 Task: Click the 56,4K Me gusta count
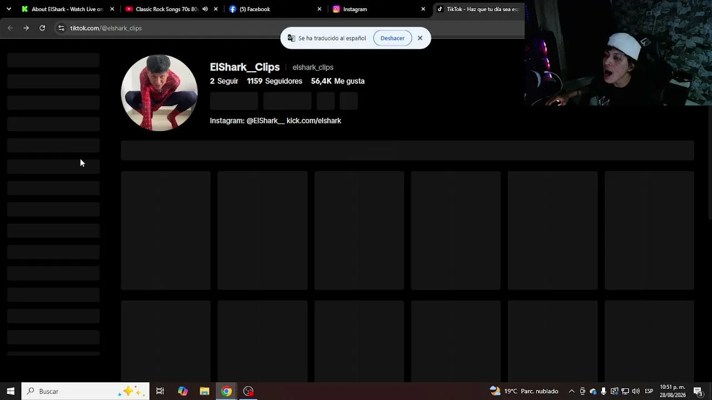point(338,81)
